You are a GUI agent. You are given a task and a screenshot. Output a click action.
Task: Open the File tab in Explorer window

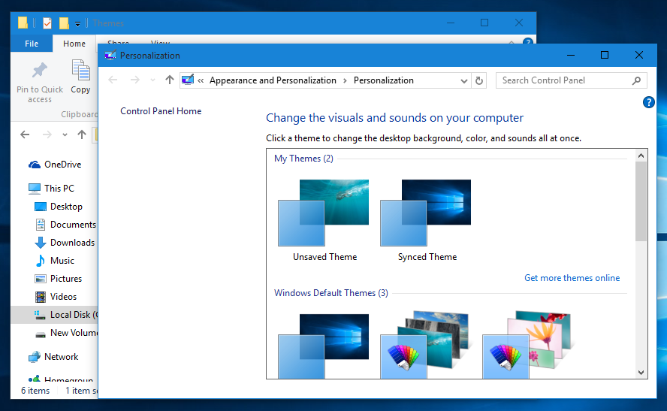click(x=32, y=44)
